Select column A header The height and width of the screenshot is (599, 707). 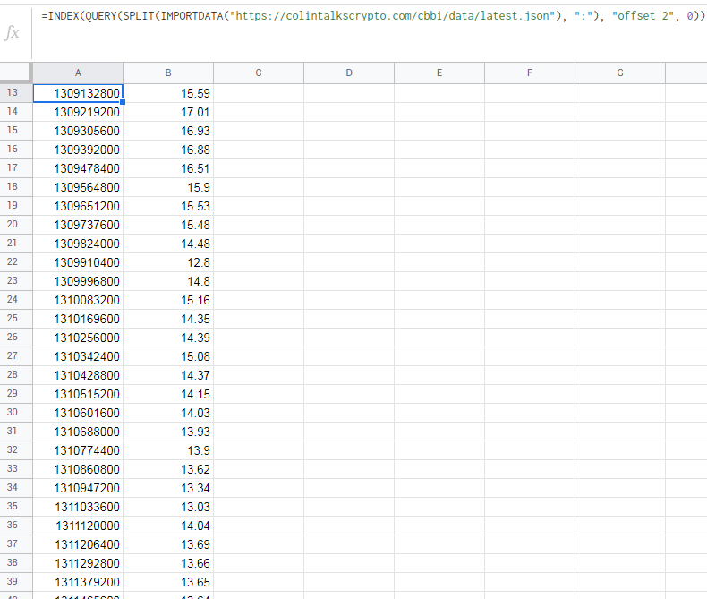tap(78, 73)
